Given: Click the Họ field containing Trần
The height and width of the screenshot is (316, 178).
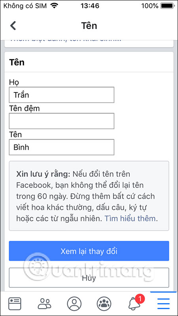Looking at the screenshot, I should (x=61, y=95).
